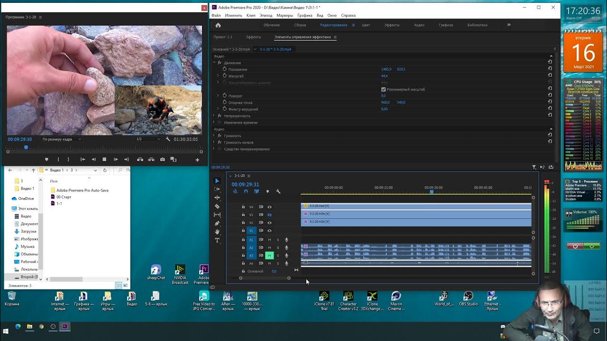Stop playback in the Program monitor
607x341 pixels.
(x=104, y=160)
